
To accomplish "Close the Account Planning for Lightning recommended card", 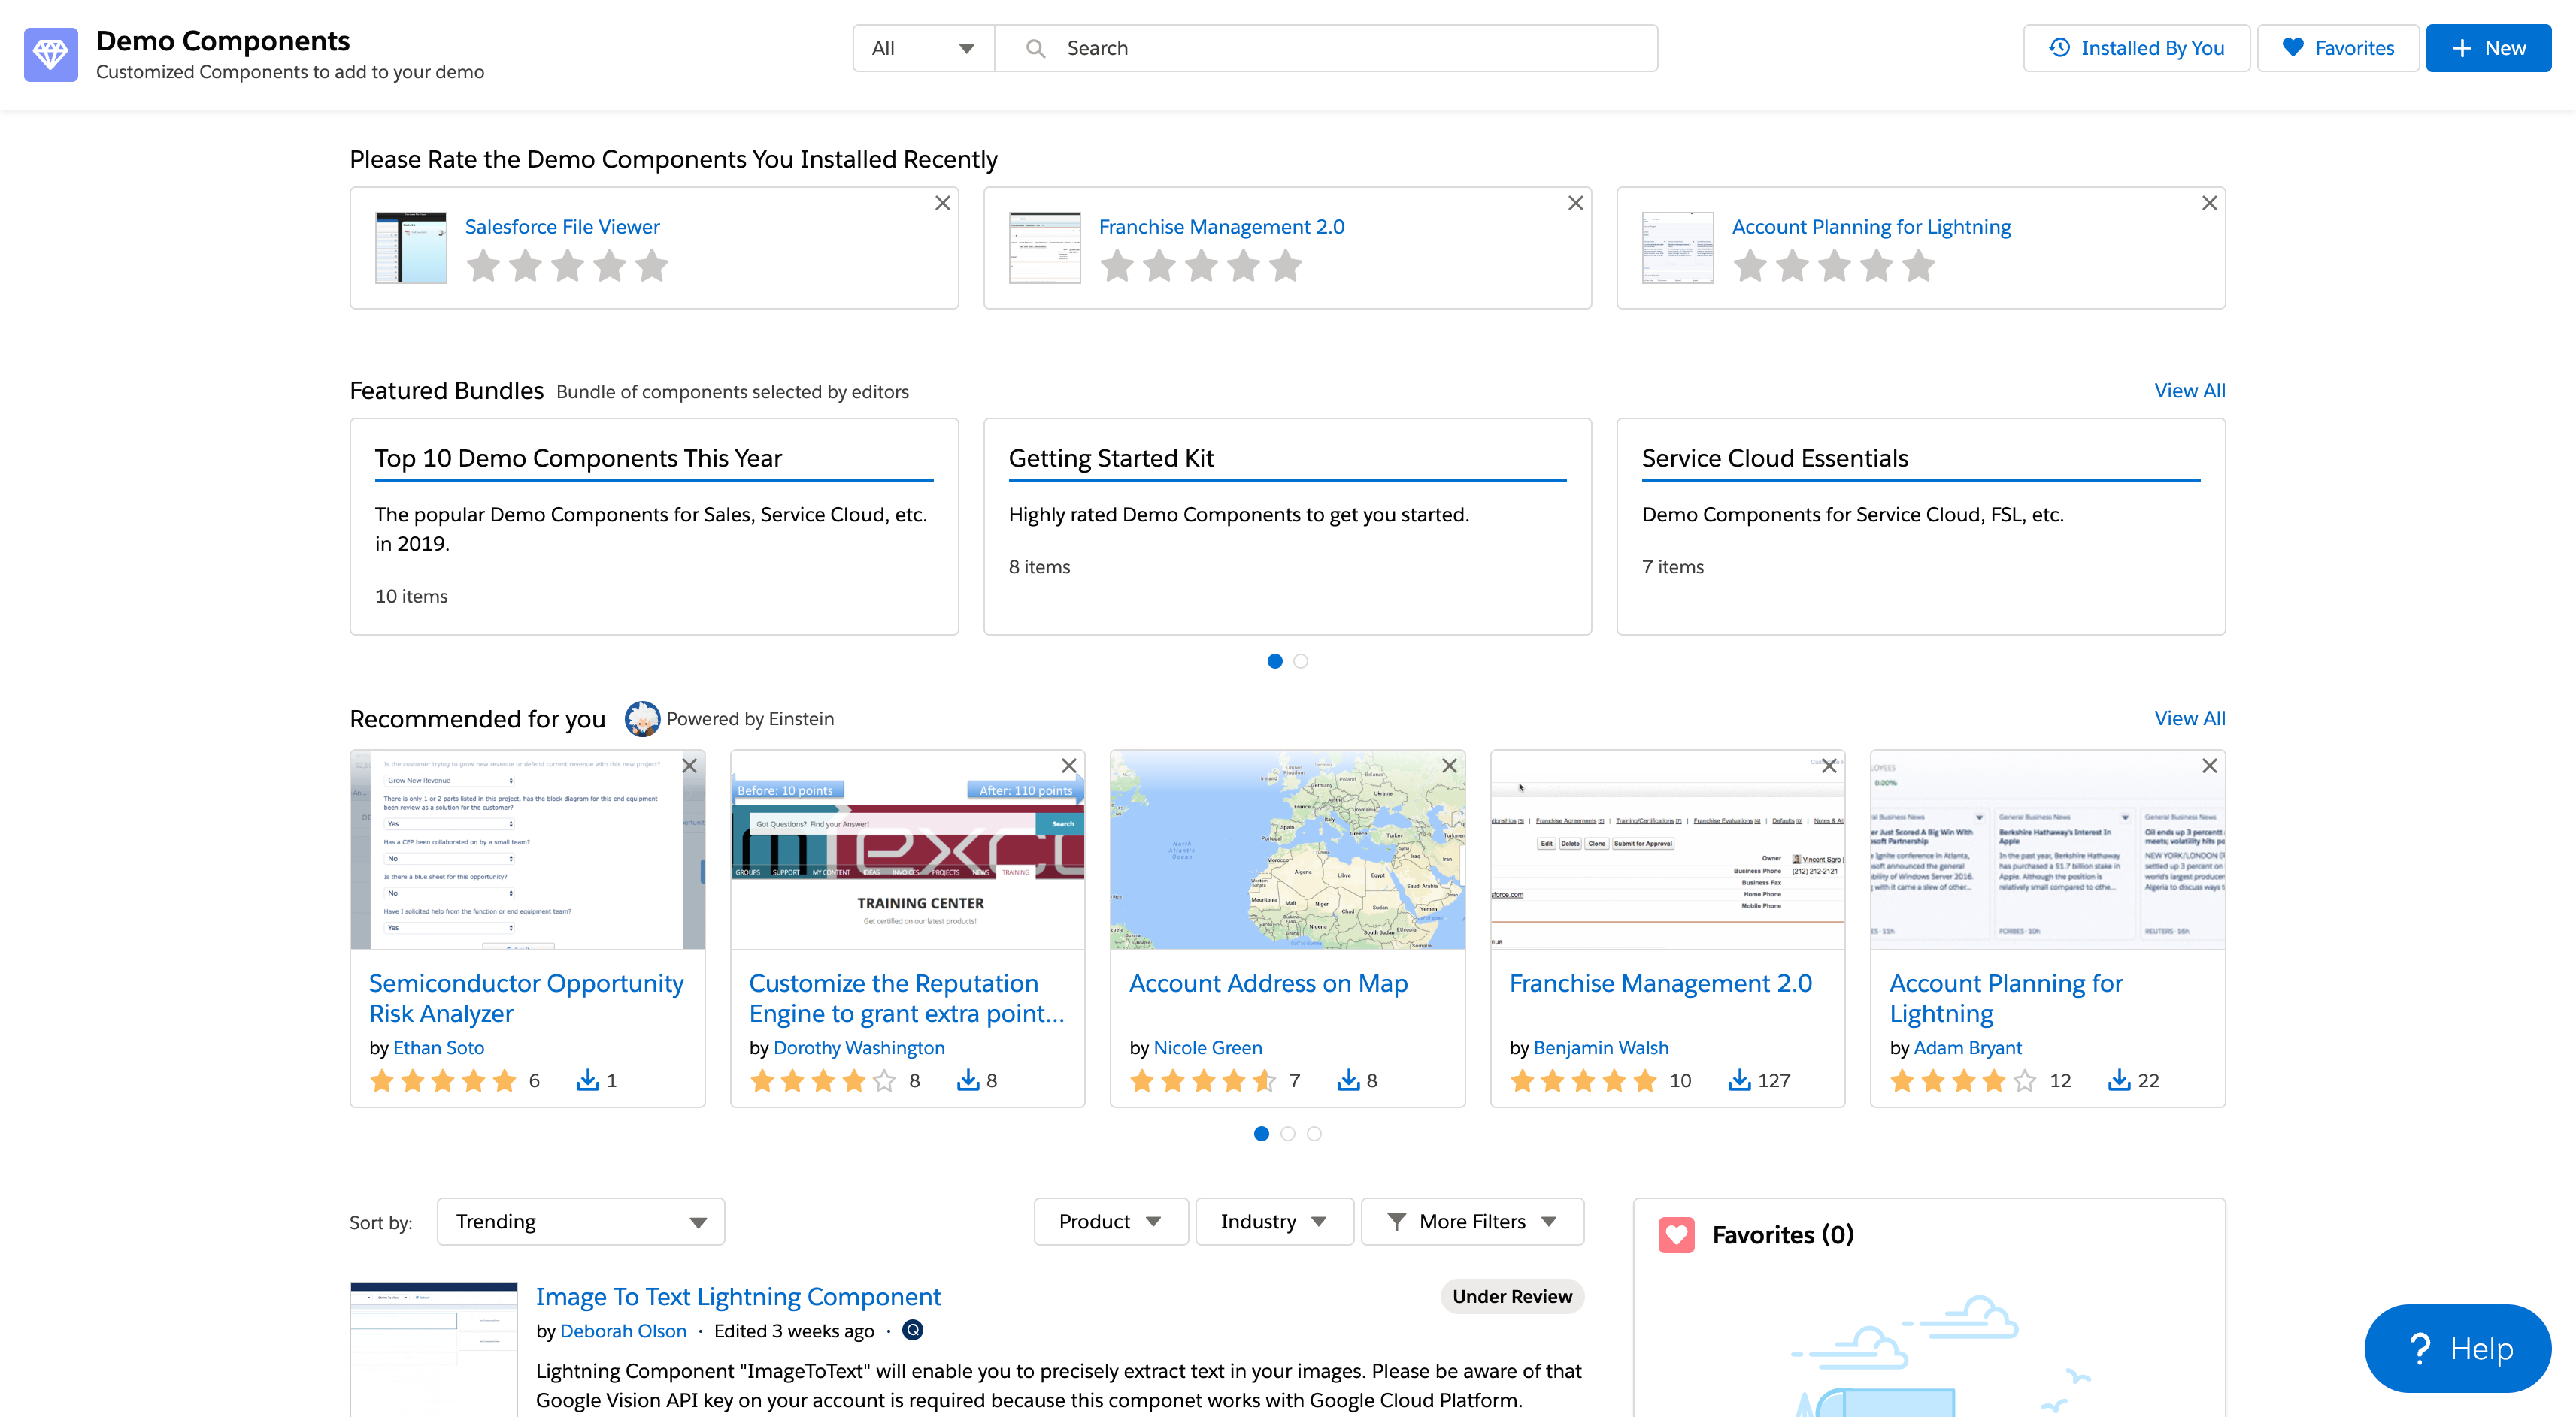I will (x=2209, y=766).
